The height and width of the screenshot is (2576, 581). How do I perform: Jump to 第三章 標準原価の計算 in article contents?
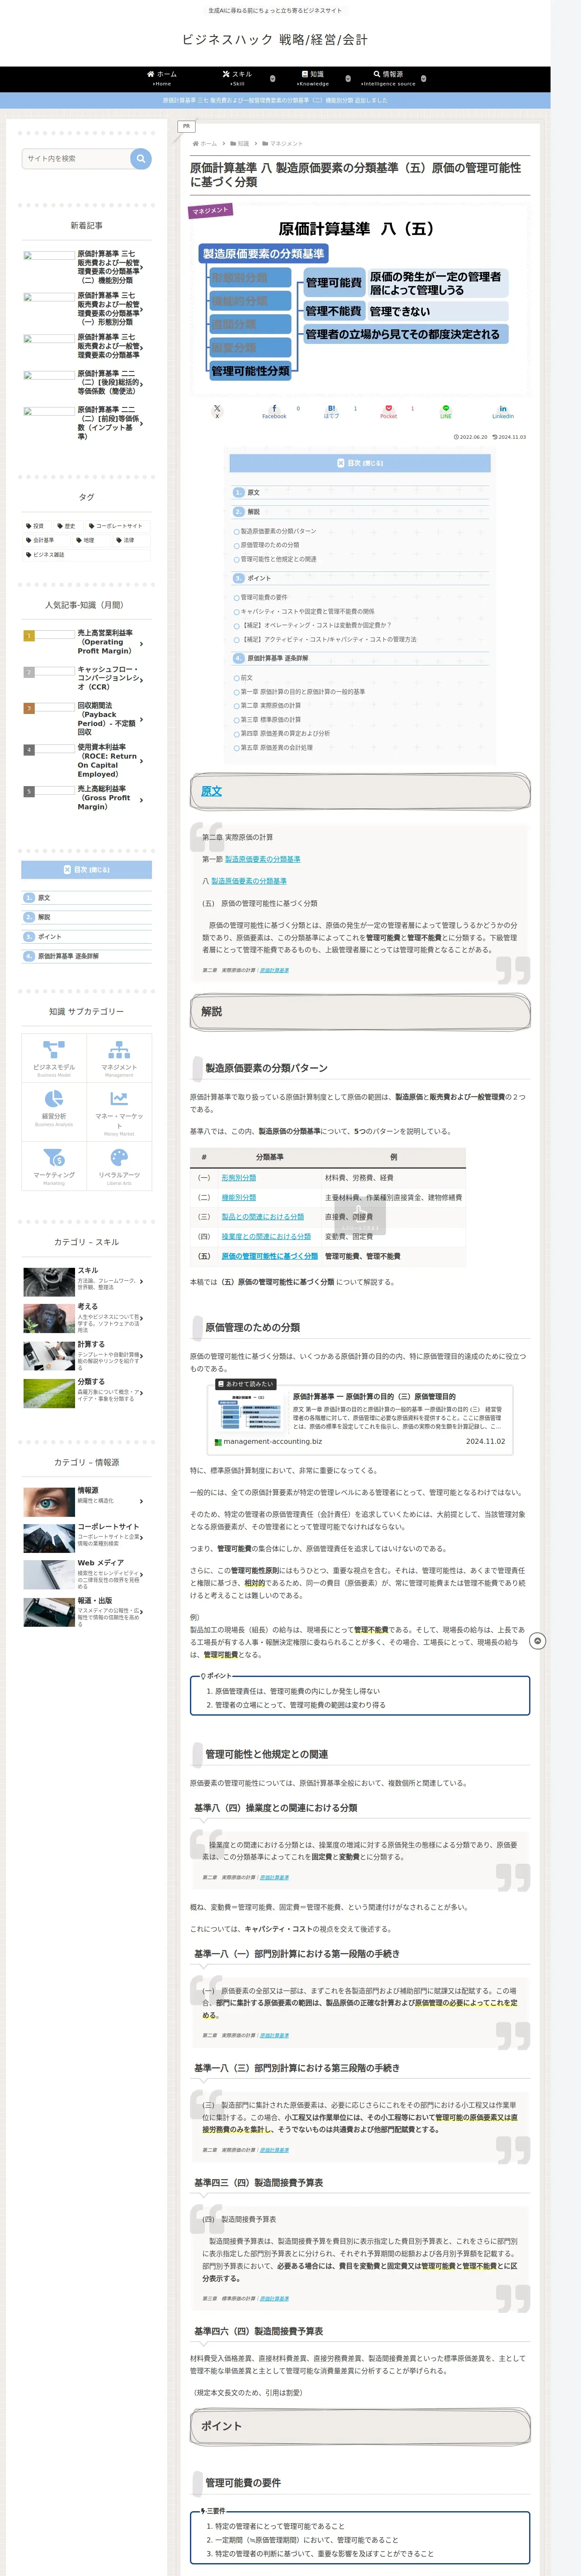pyautogui.click(x=271, y=719)
